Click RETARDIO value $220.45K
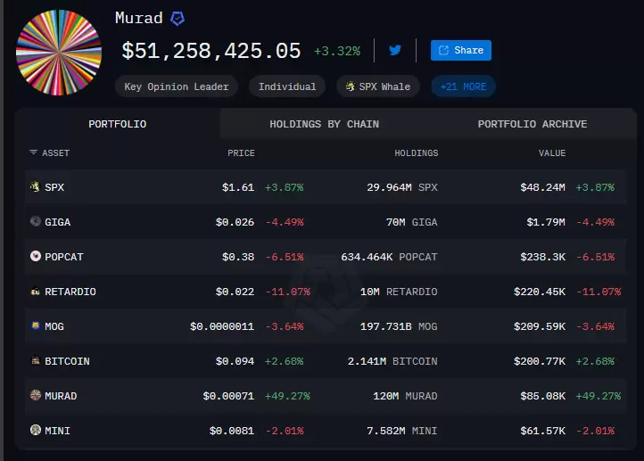This screenshot has height=461, width=644. pyautogui.click(x=540, y=292)
